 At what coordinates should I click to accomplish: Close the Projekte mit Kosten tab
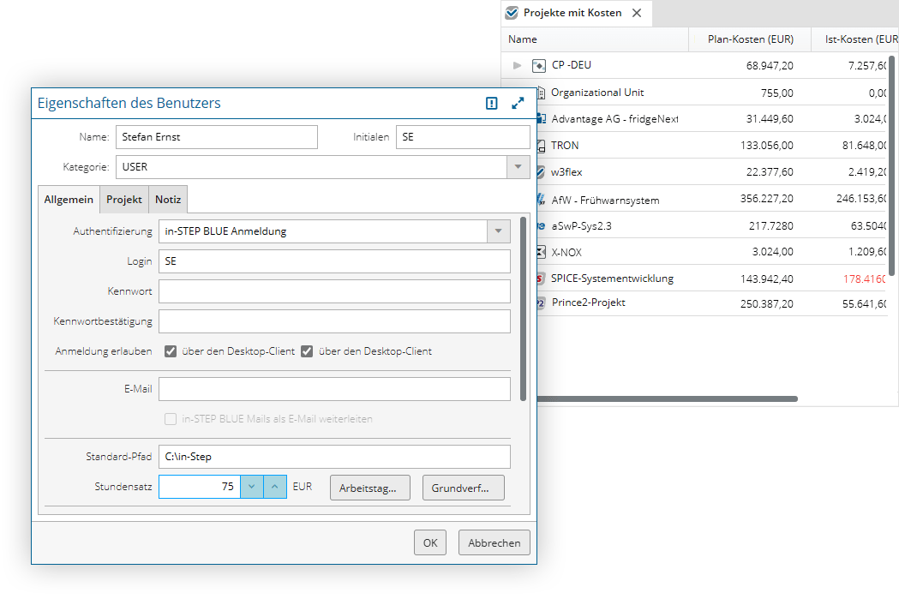click(x=637, y=13)
